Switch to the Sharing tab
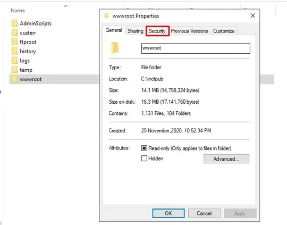287x225 pixels. tap(136, 31)
